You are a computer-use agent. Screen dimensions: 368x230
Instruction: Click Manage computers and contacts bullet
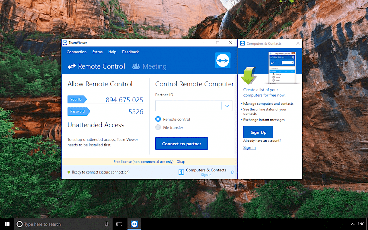[268, 103]
